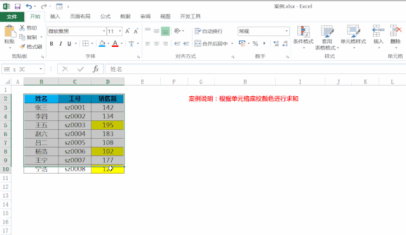Switch to the 页面布局 Page Layout tab
This screenshot has height=235, width=406.
80,16
